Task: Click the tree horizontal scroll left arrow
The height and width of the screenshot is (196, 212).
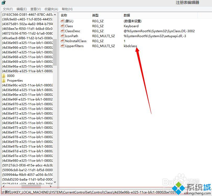Action: 3,186
